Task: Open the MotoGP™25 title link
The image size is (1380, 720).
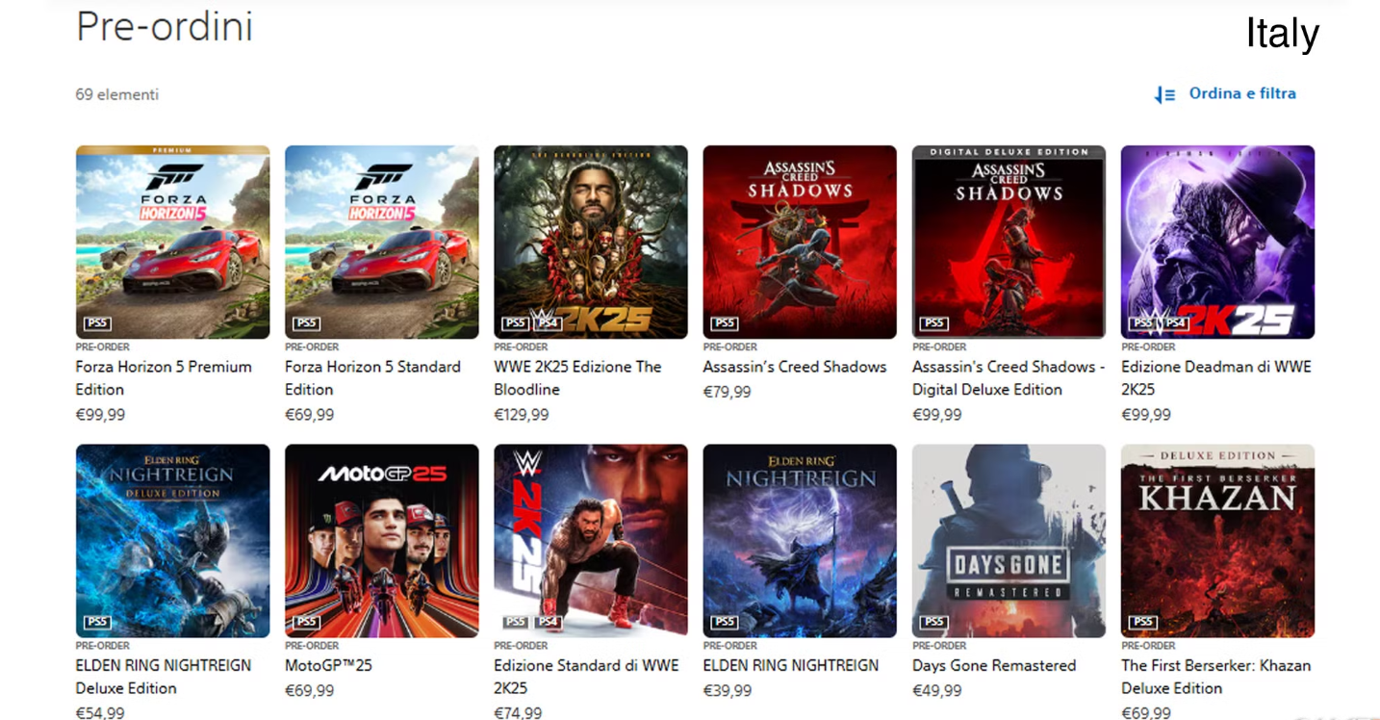Action: point(328,665)
